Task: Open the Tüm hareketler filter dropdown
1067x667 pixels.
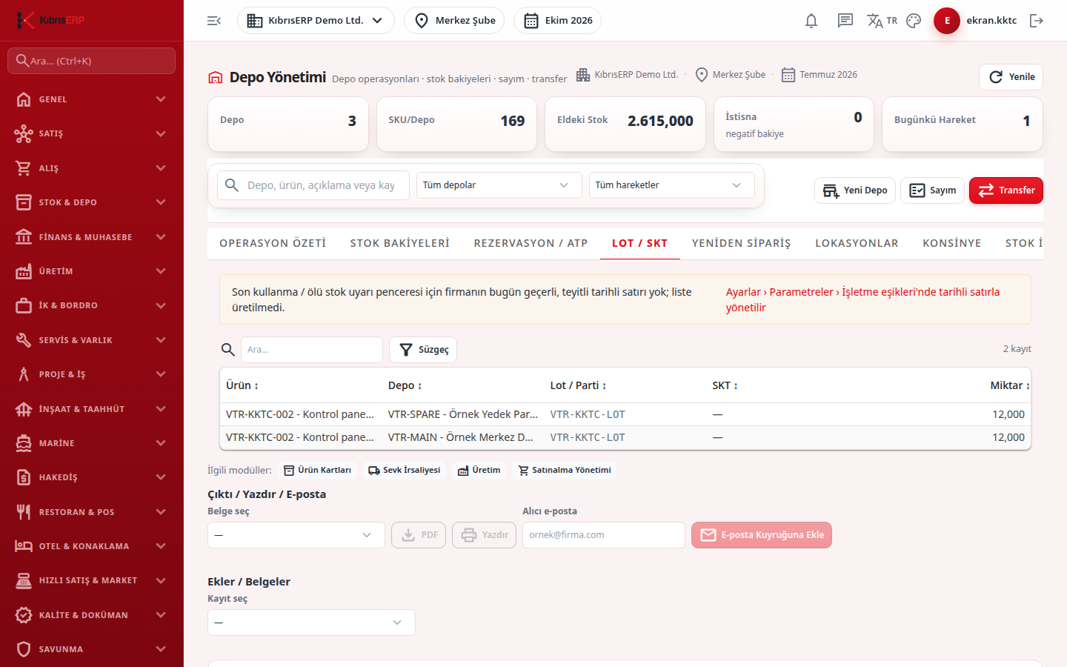Action: click(x=672, y=185)
